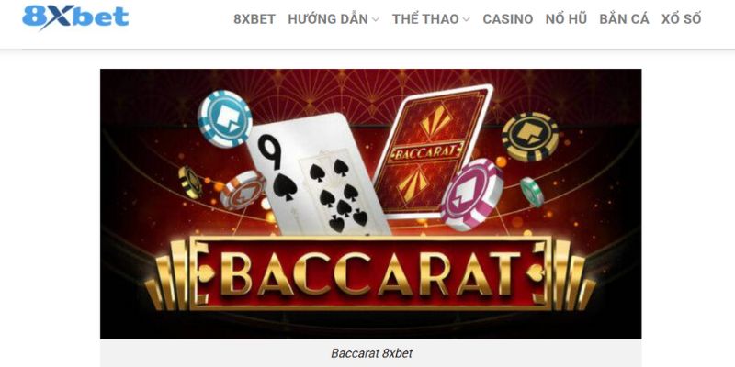The width and height of the screenshot is (735, 367).
Task: Open the HƯỚNG DẪN menu
Action: click(328, 19)
